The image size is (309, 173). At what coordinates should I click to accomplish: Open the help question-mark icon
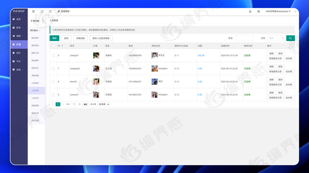click(259, 11)
